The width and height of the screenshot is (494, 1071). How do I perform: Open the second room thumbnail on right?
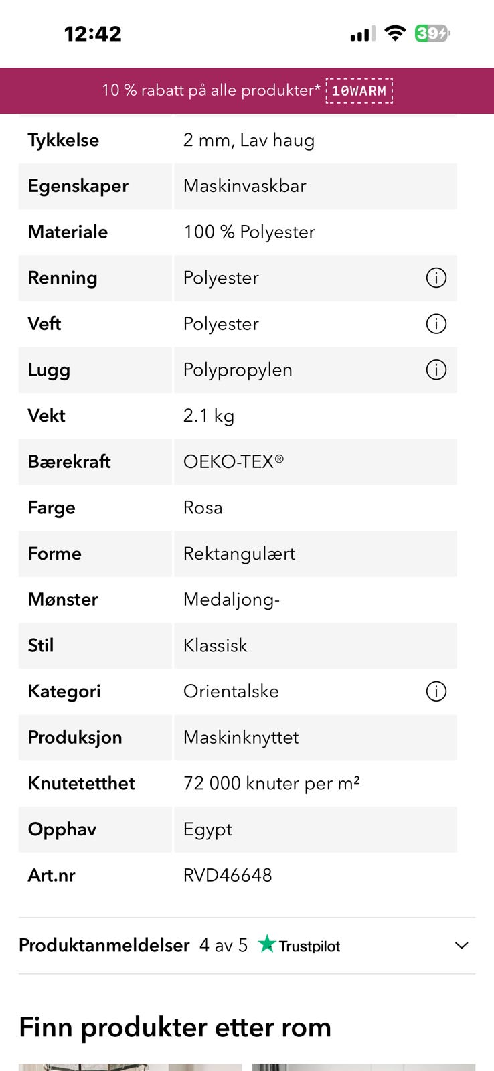[363, 1067]
